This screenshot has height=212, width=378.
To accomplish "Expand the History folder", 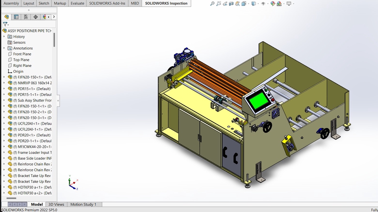I will pos(4,37).
